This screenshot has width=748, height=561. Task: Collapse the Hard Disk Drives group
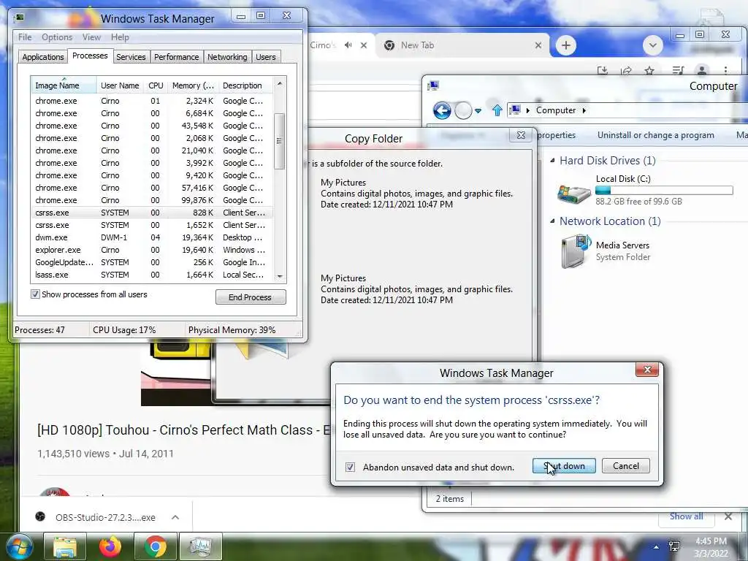click(x=552, y=160)
